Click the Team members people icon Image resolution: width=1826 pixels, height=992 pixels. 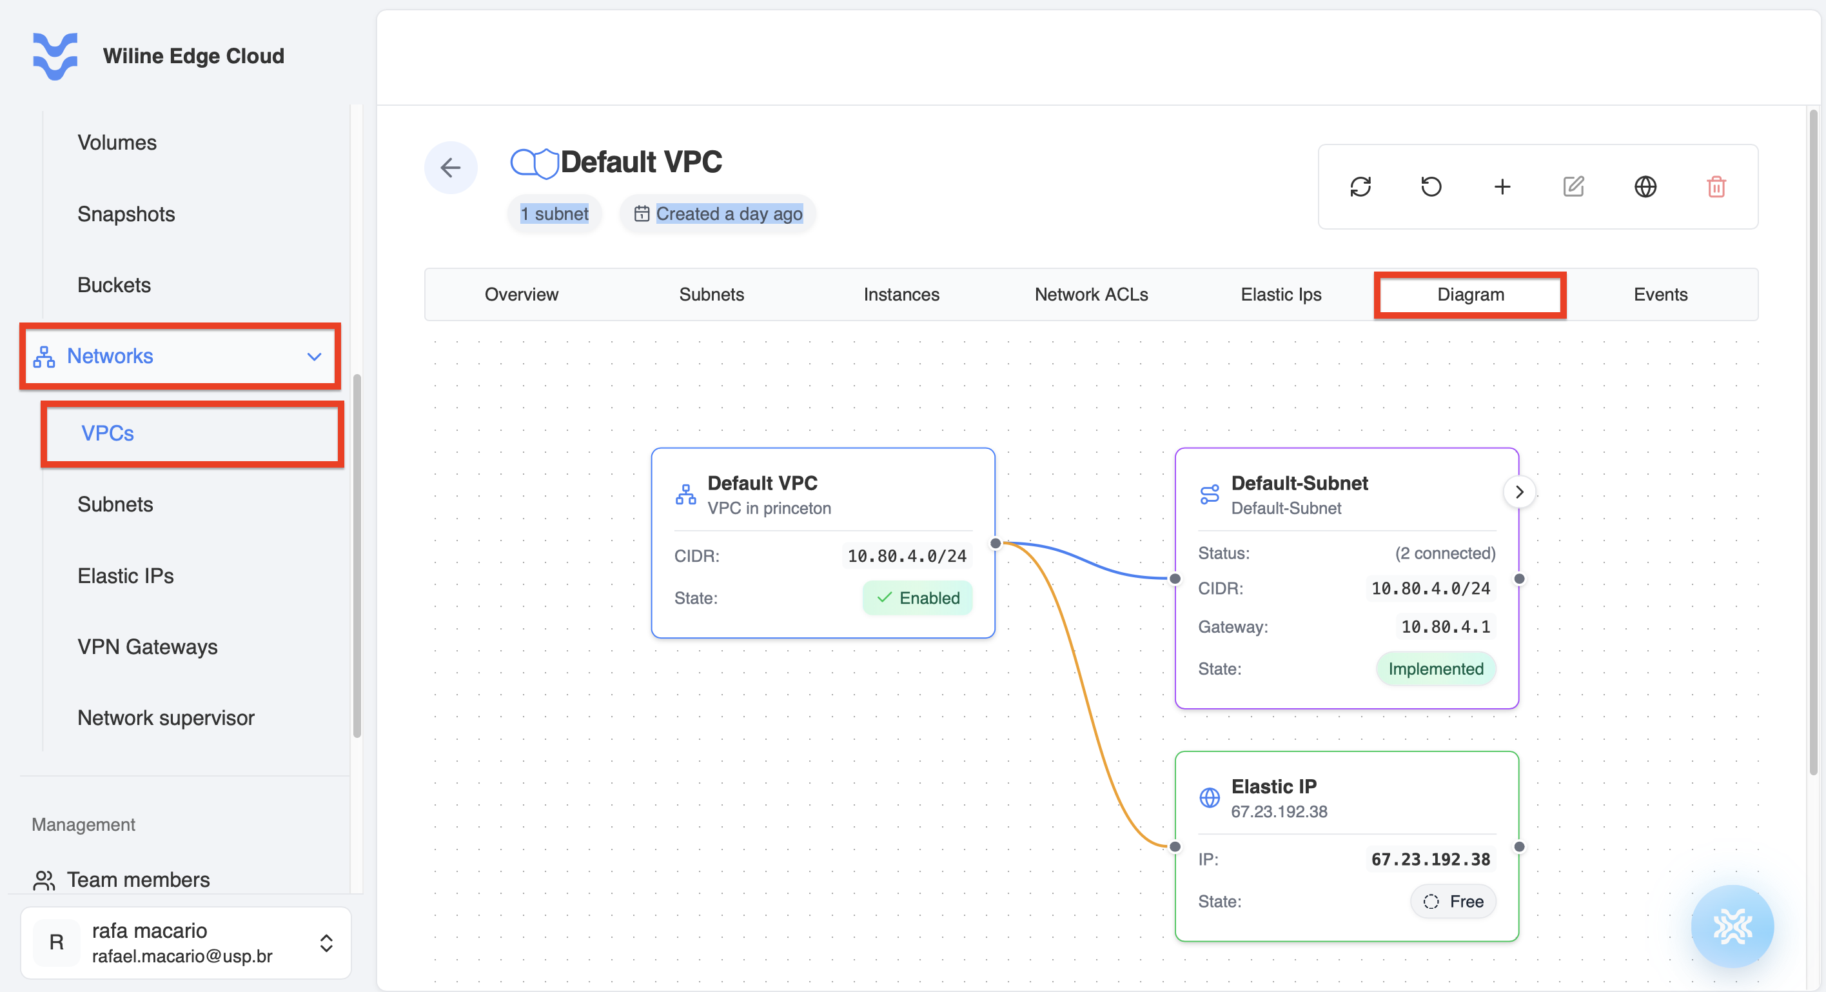point(44,880)
